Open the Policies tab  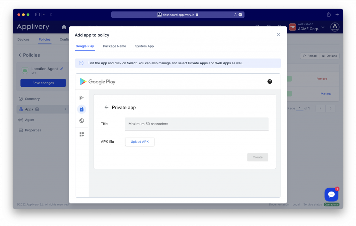pos(44,40)
